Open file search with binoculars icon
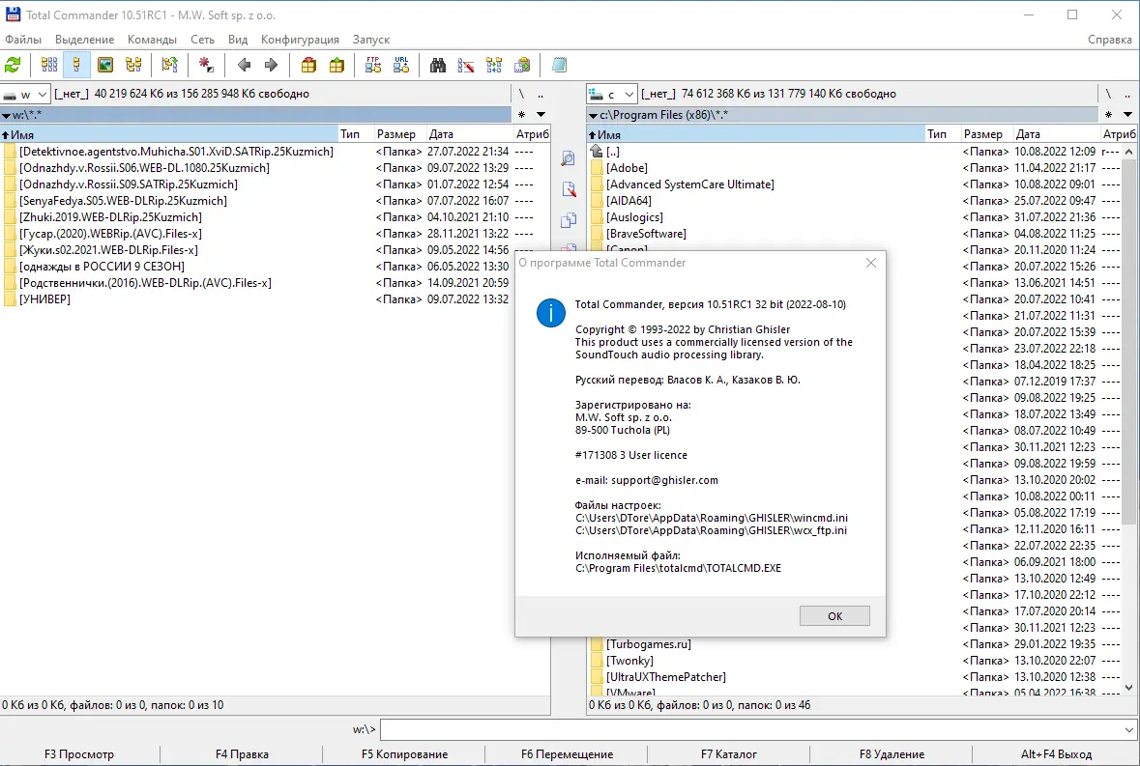 438,66
